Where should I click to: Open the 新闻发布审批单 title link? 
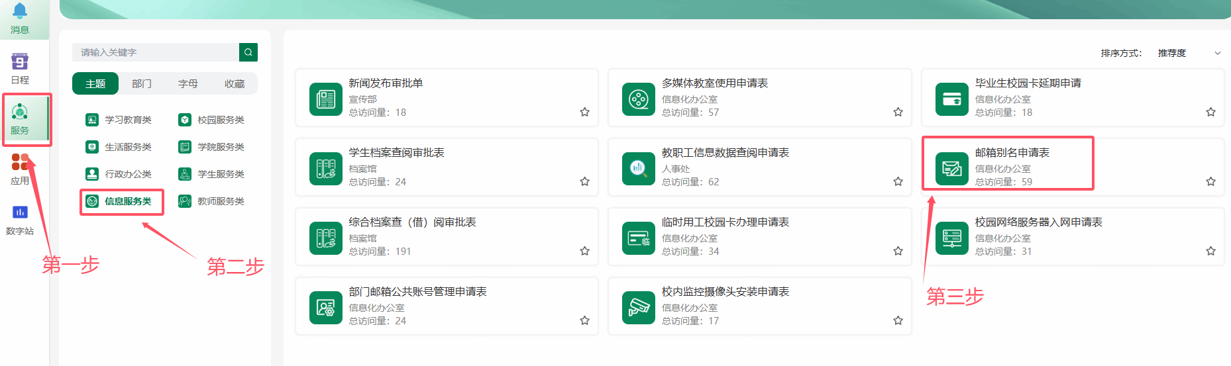386,83
